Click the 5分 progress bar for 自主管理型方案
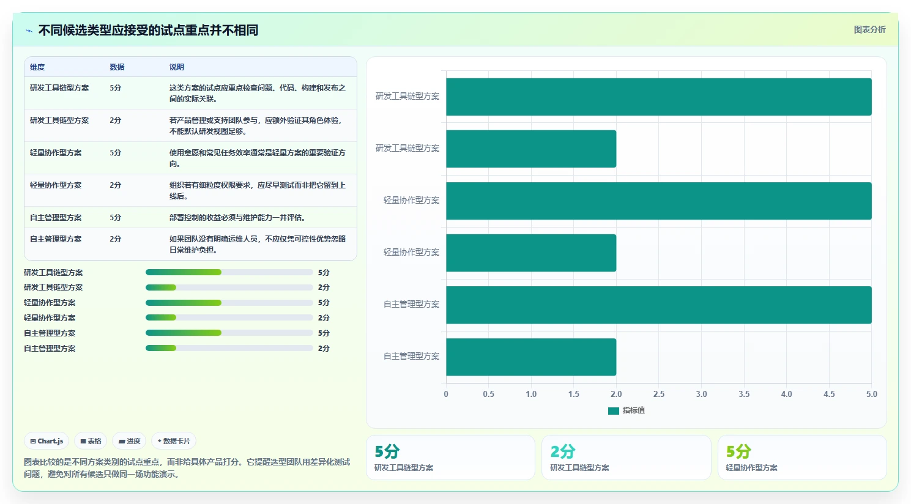Viewport: 911px width, 504px height. pyautogui.click(x=229, y=333)
